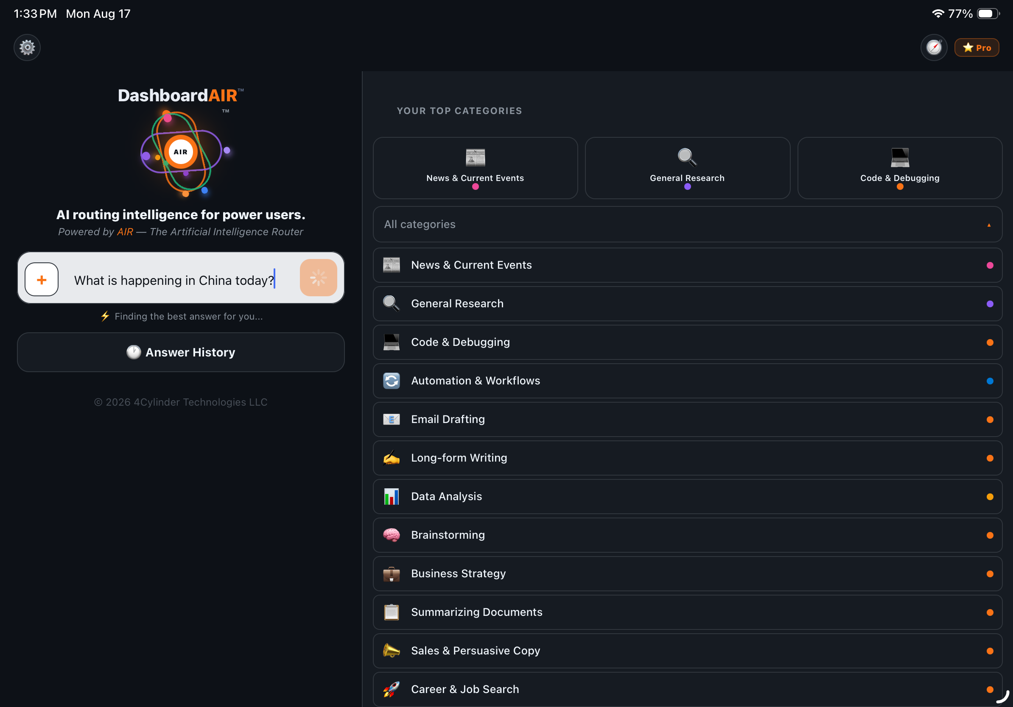Select the Sales & Persuasive Copy label

[475, 651]
